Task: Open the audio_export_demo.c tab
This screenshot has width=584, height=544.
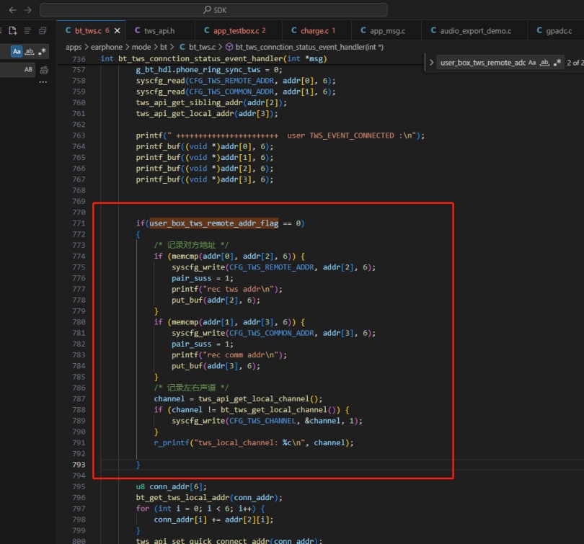Action: [x=474, y=30]
